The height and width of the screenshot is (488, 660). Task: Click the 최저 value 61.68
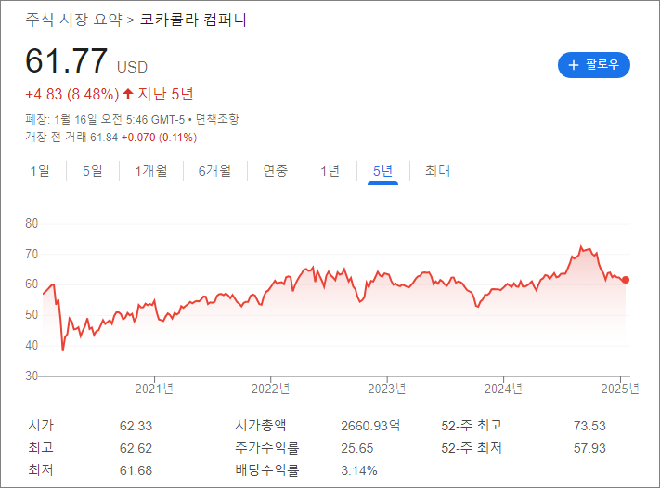click(136, 470)
